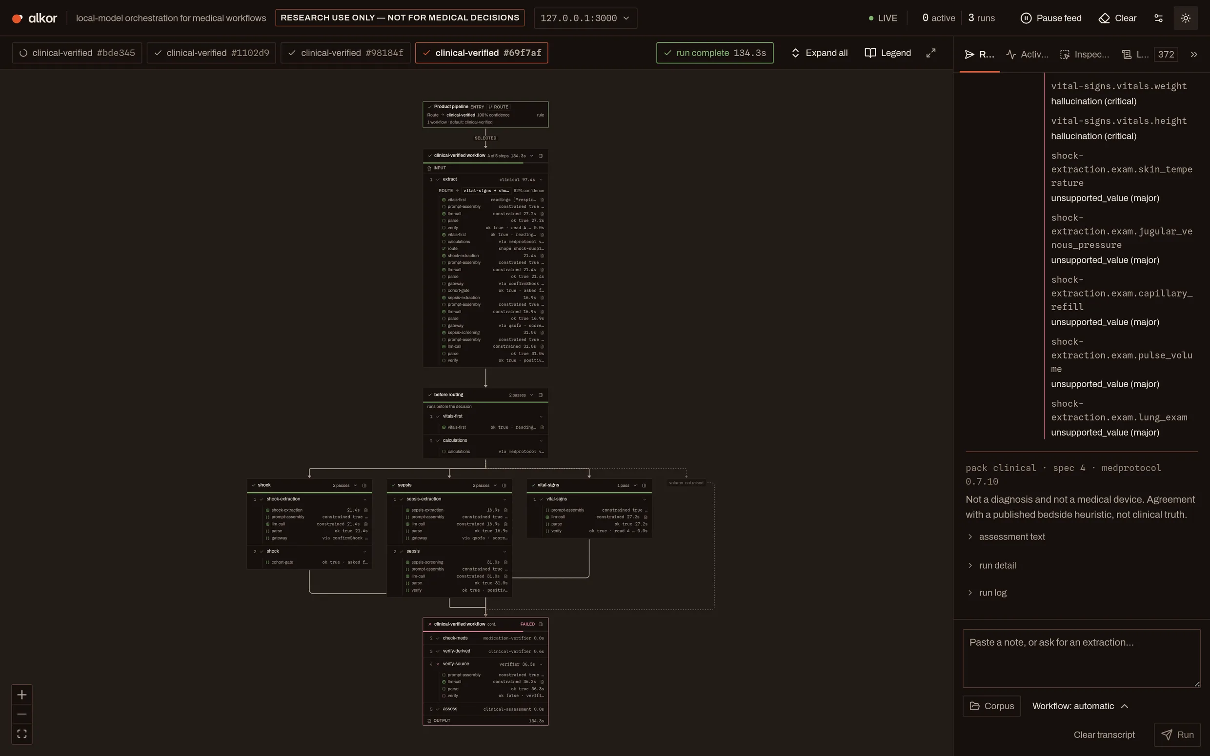This screenshot has height=756, width=1210.
Task: Open the Inspector tab in right panel
Action: (1085, 55)
